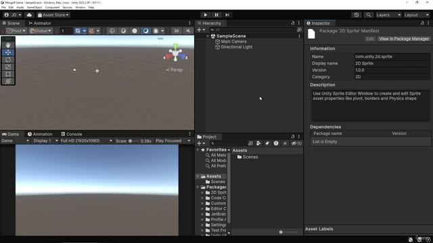Open the Game view panel options menu

[189, 134]
